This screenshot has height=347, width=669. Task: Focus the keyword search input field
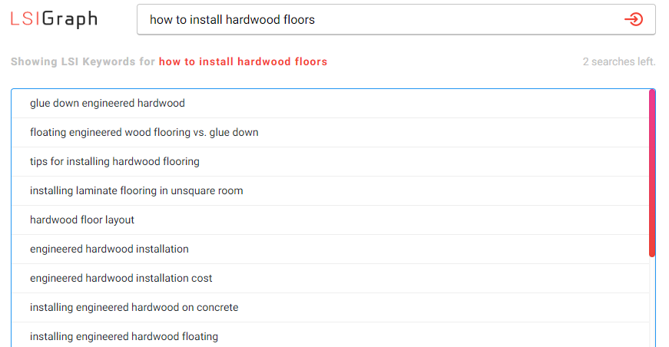point(396,20)
